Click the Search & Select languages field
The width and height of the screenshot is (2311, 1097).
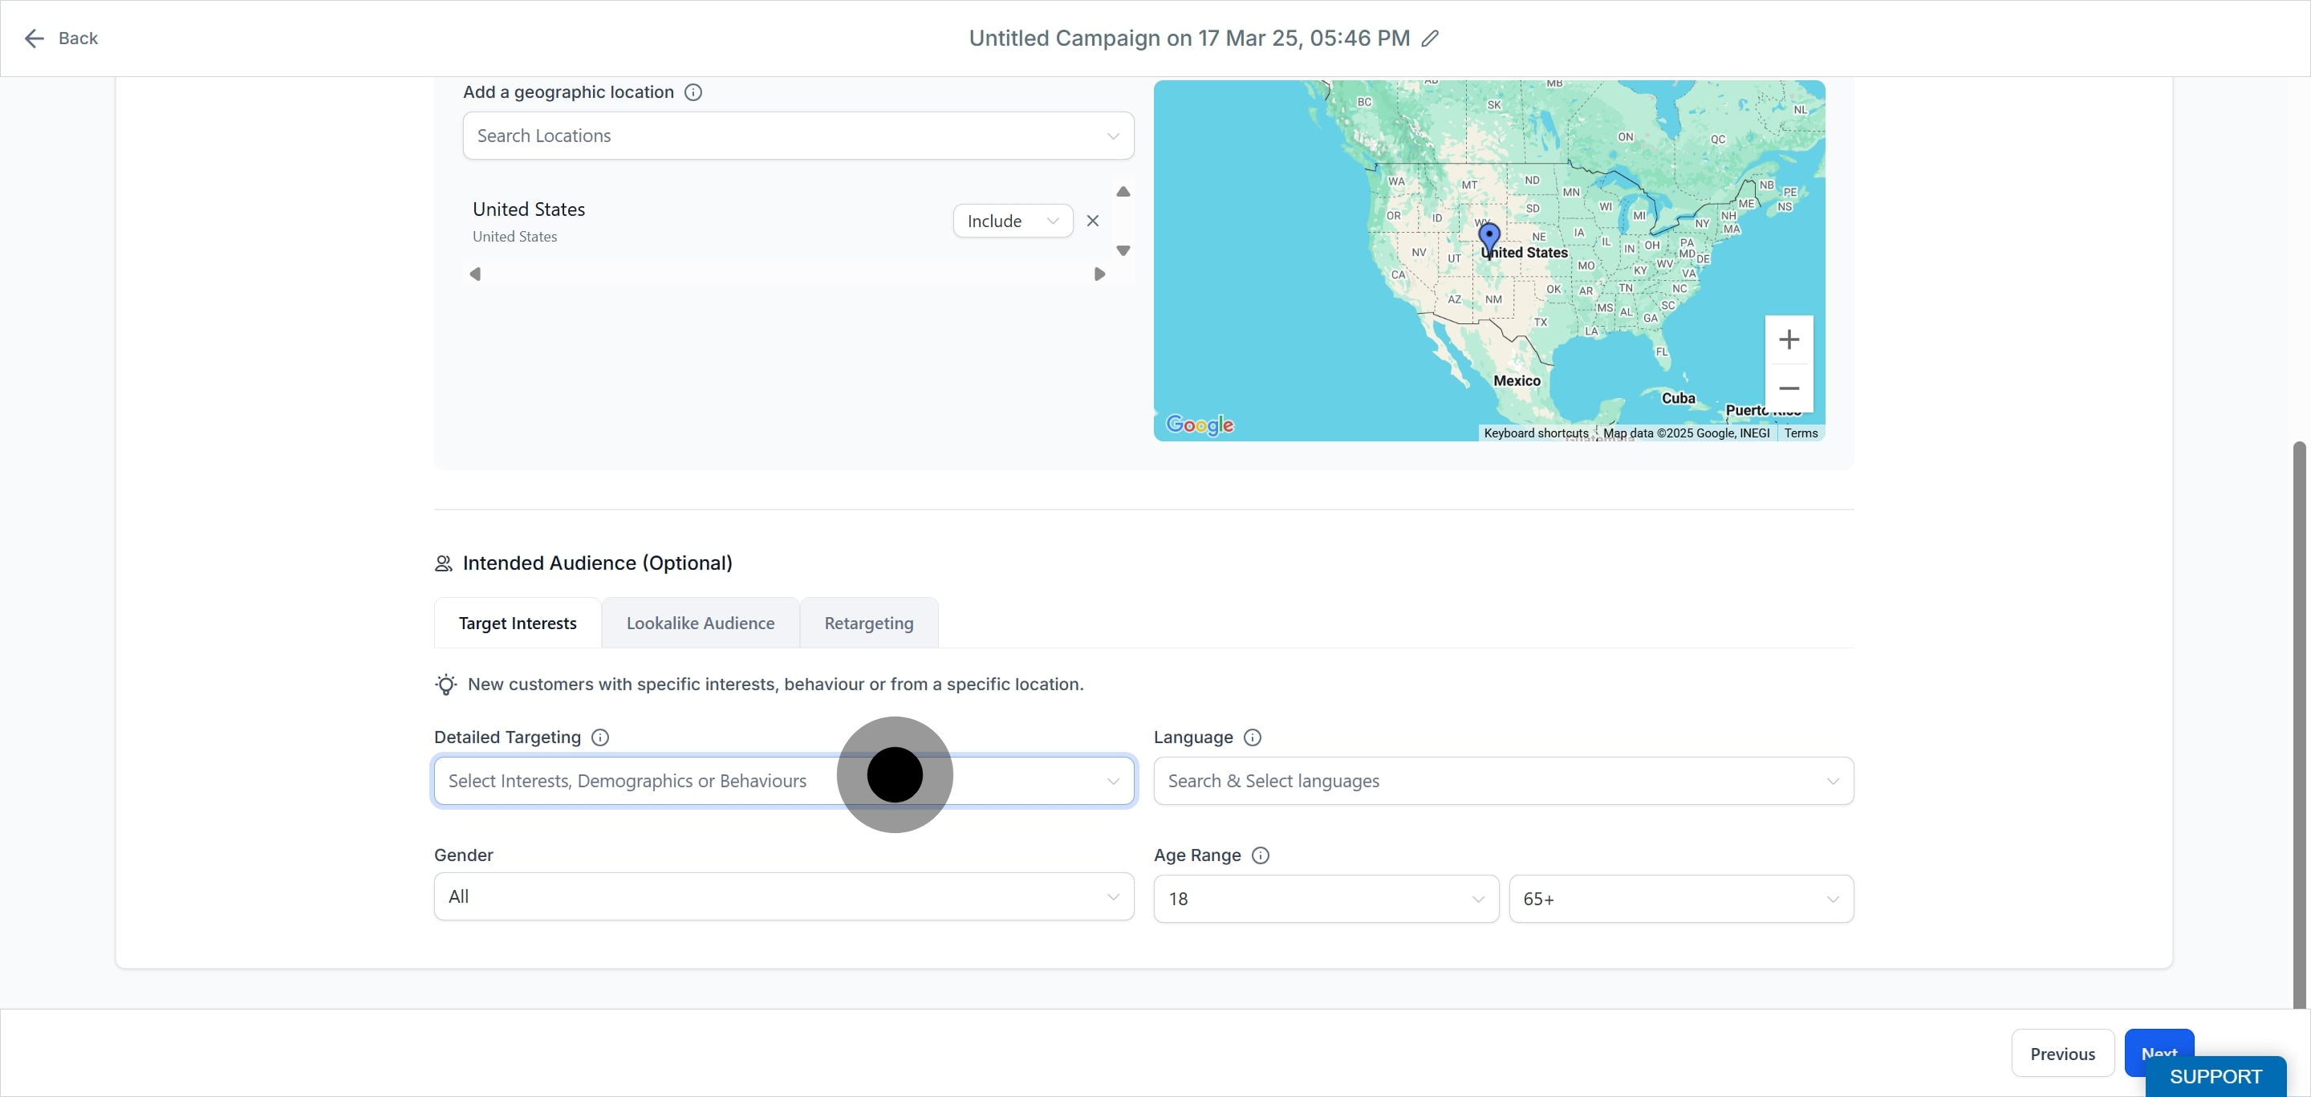[1503, 782]
